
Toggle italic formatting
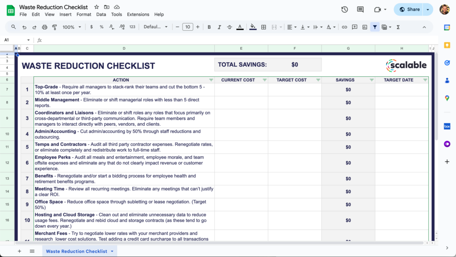[x=219, y=27]
